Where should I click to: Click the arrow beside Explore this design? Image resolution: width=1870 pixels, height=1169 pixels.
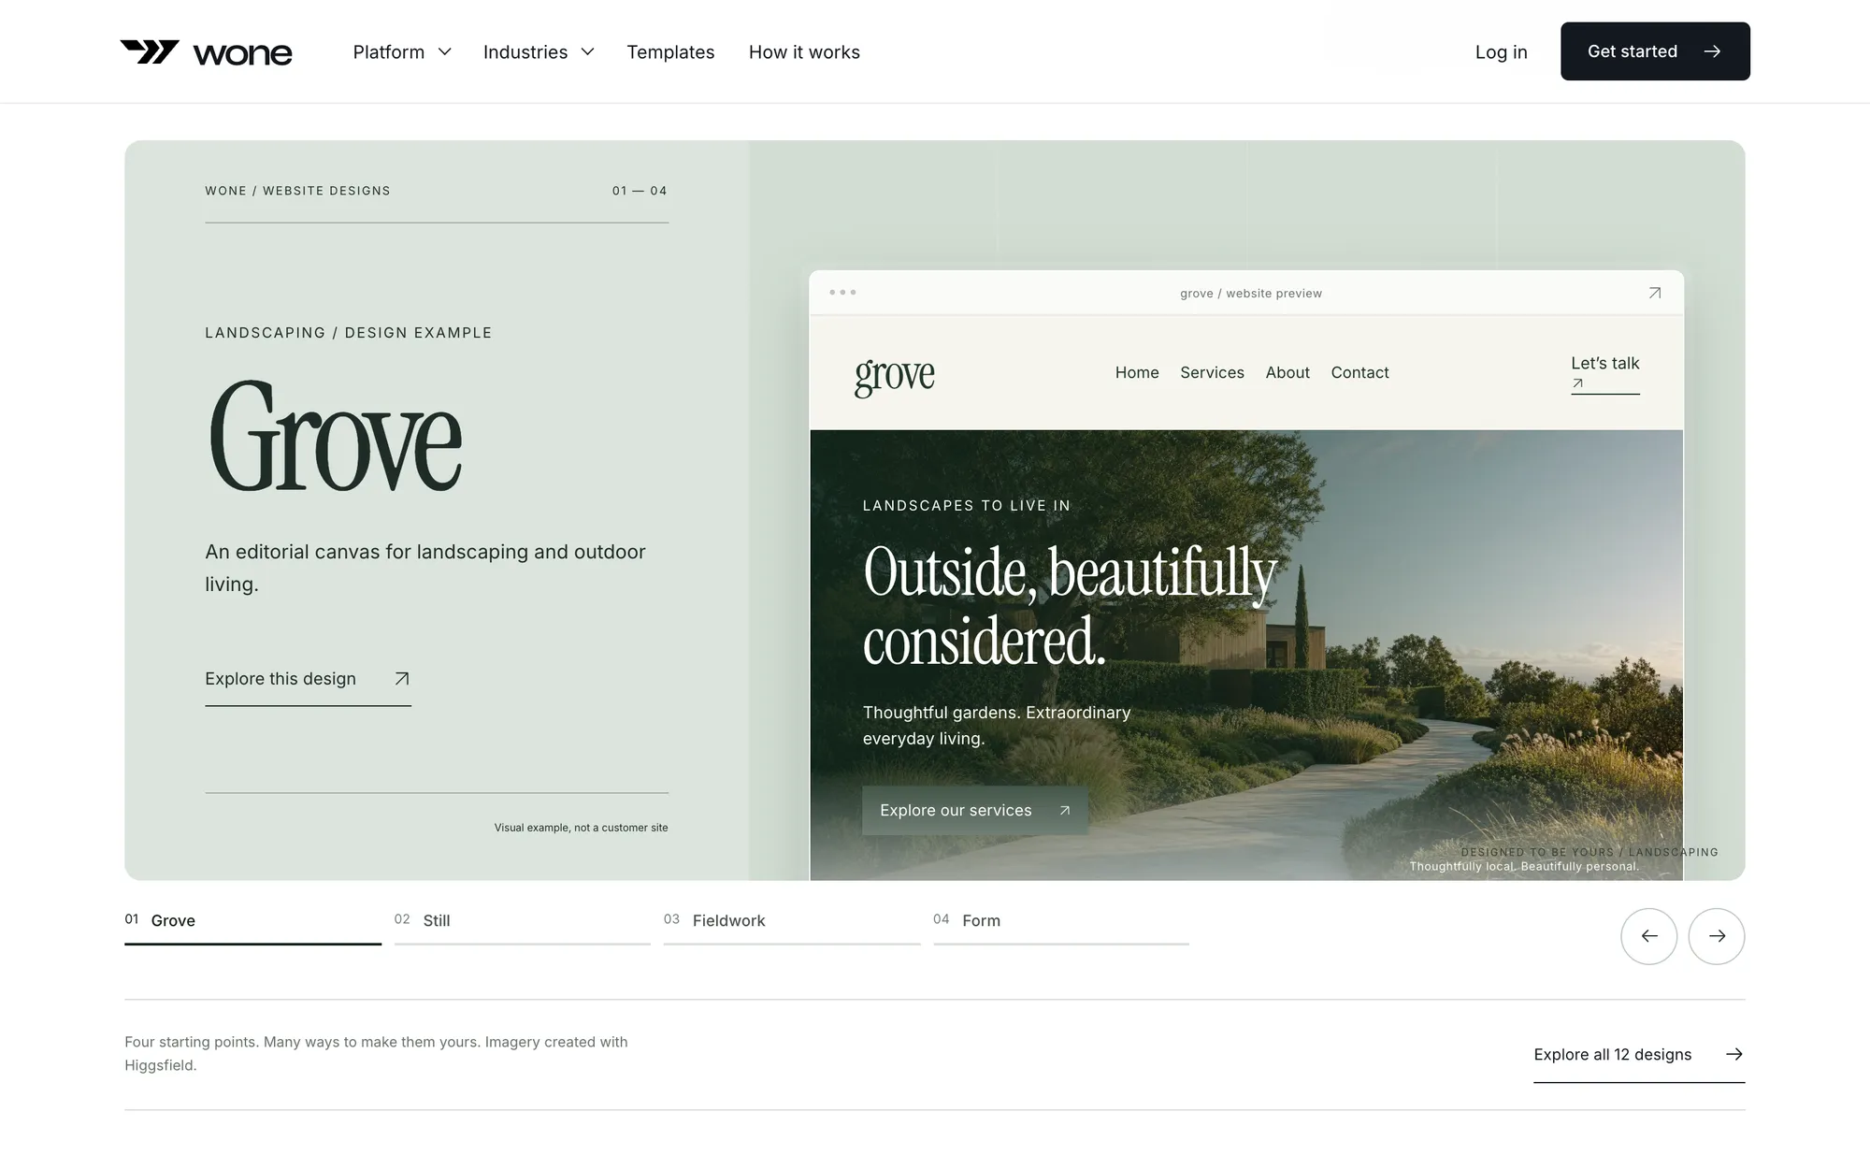pos(402,679)
